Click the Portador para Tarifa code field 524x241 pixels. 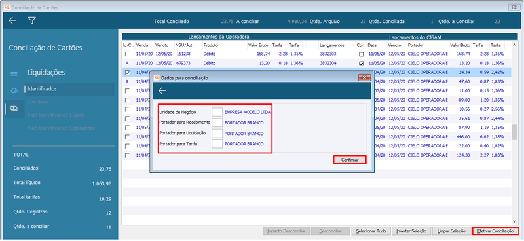point(217,143)
